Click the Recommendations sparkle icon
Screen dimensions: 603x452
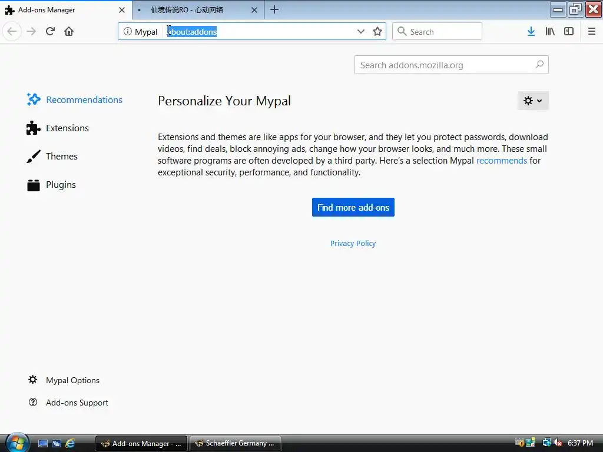tap(34, 99)
